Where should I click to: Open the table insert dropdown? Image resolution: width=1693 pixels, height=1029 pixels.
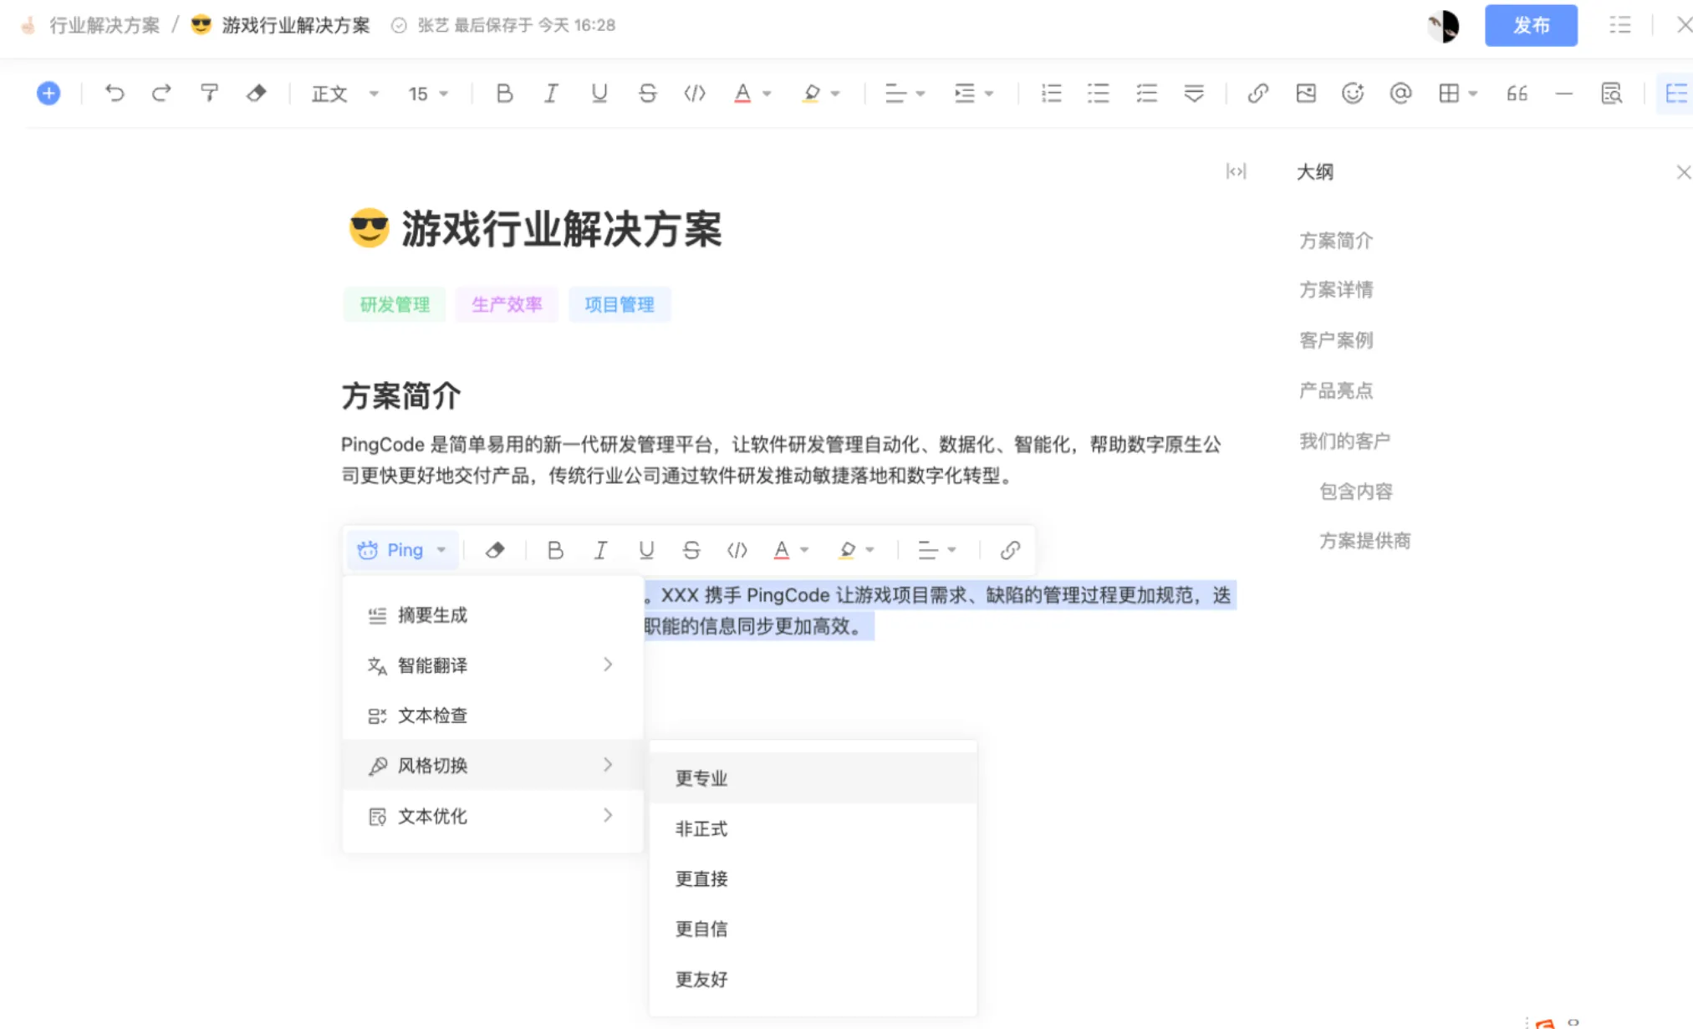[x=1458, y=94]
